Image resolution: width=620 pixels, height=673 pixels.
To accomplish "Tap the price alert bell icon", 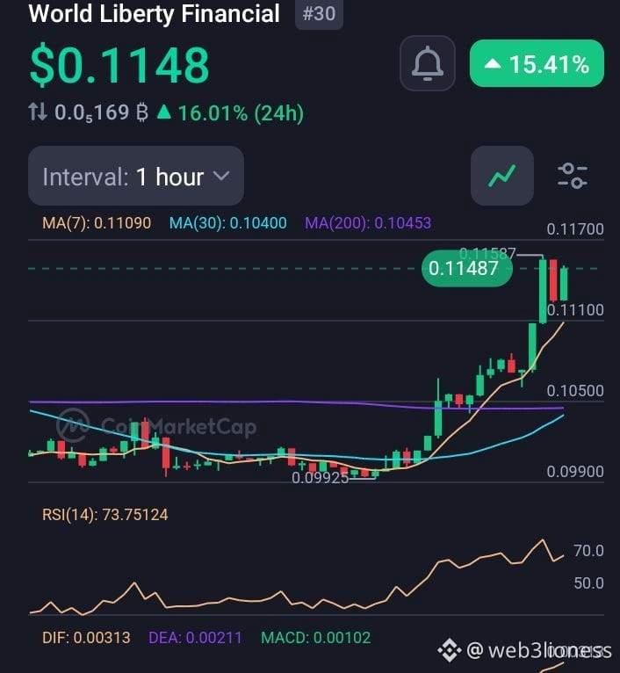I will click(x=428, y=63).
